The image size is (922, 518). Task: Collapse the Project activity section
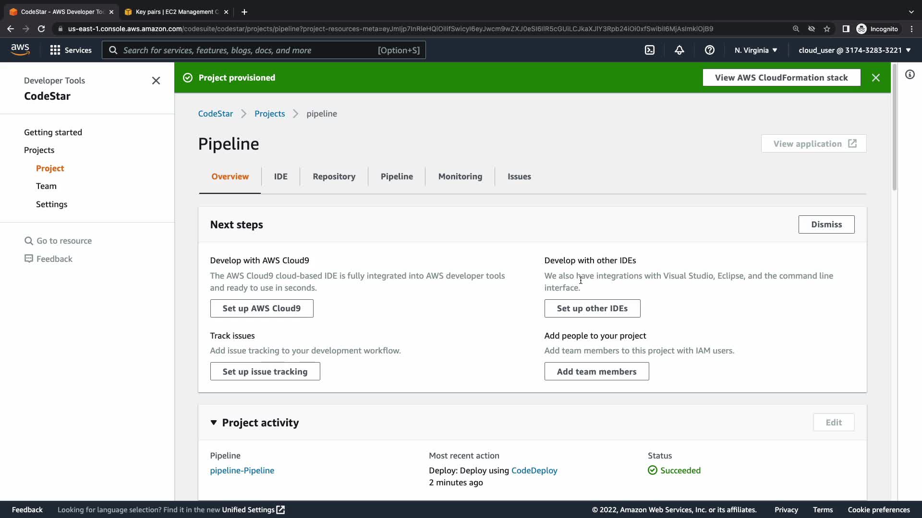pos(214,423)
